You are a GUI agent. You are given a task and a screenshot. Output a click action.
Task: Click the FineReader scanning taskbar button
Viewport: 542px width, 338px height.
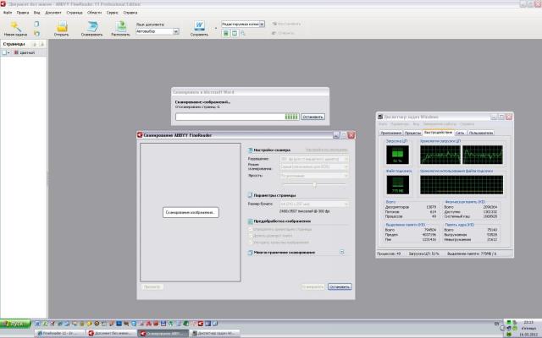click(x=163, y=333)
